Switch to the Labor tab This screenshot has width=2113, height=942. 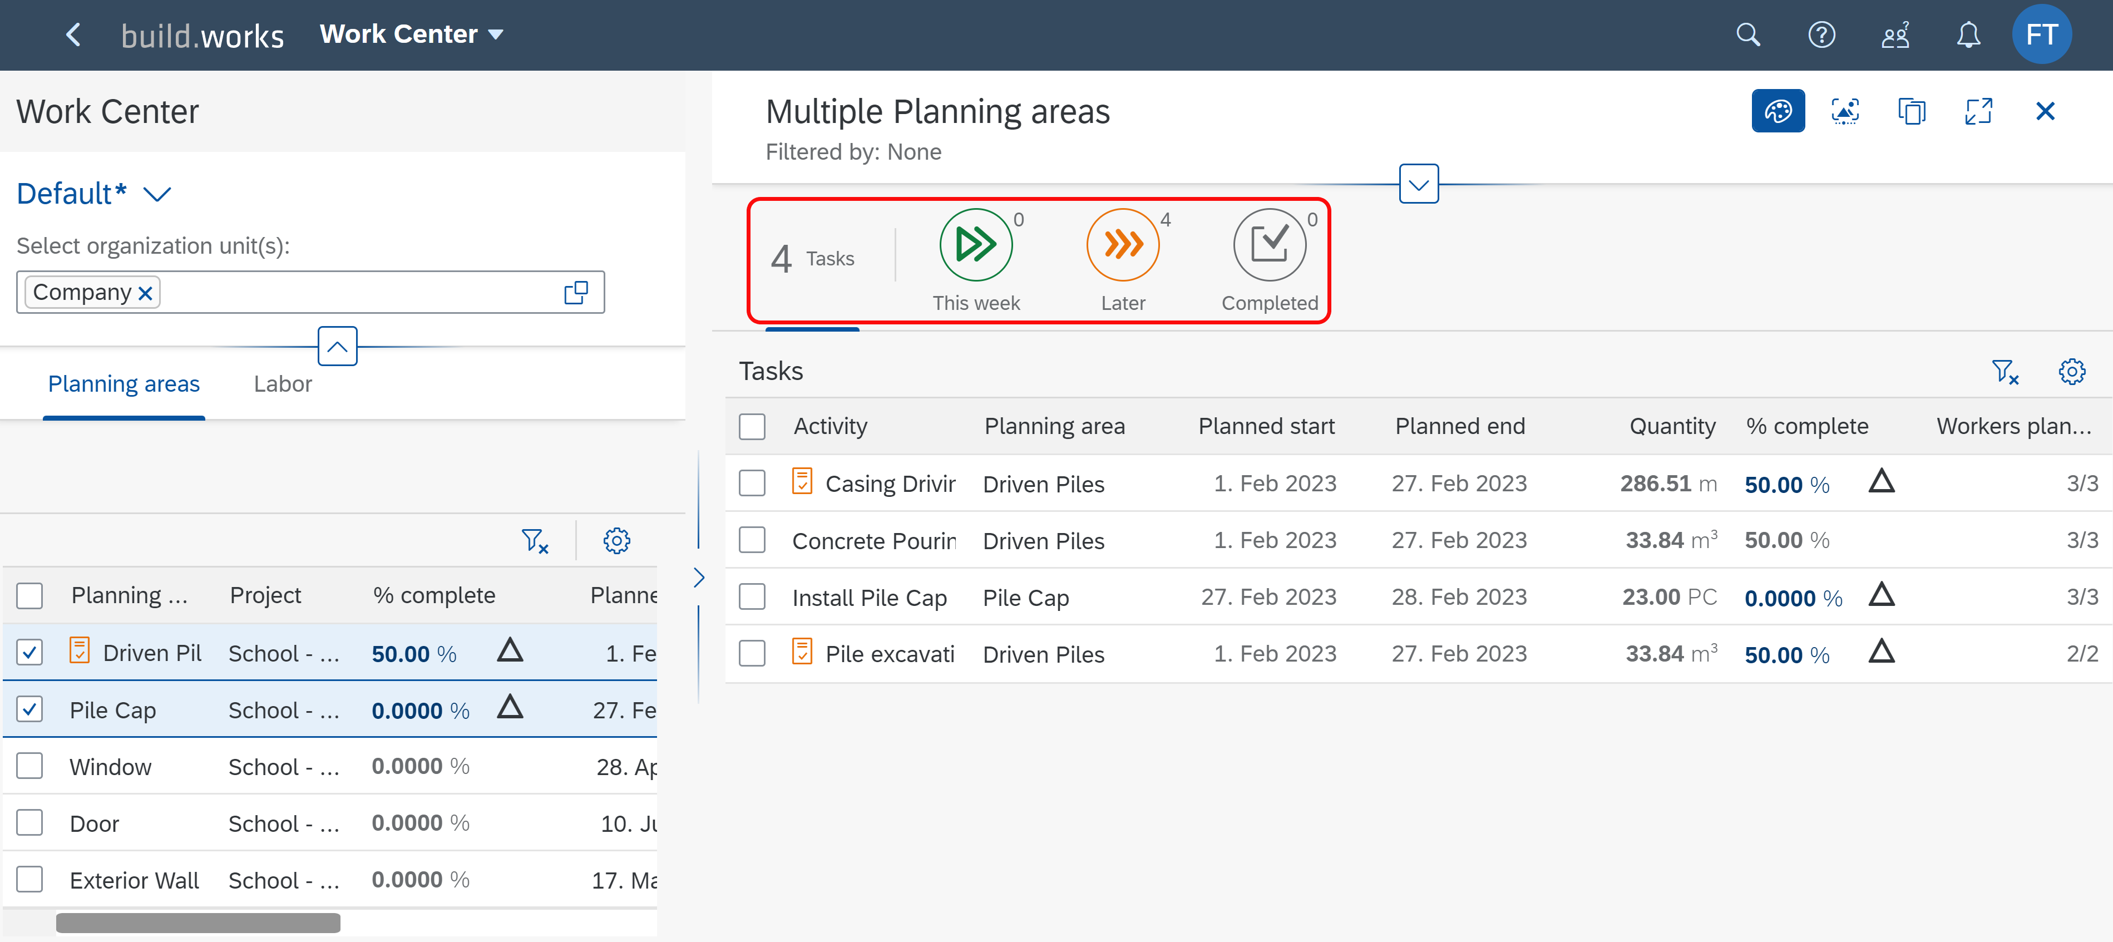[x=282, y=384]
